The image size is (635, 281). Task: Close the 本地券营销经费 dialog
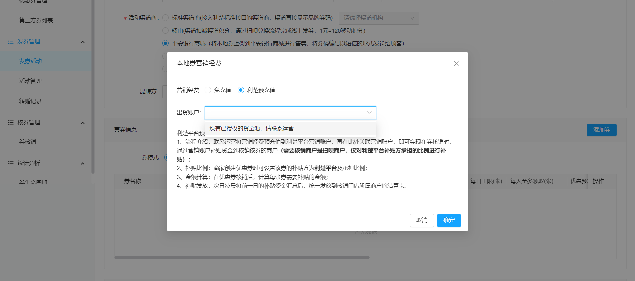tap(456, 63)
